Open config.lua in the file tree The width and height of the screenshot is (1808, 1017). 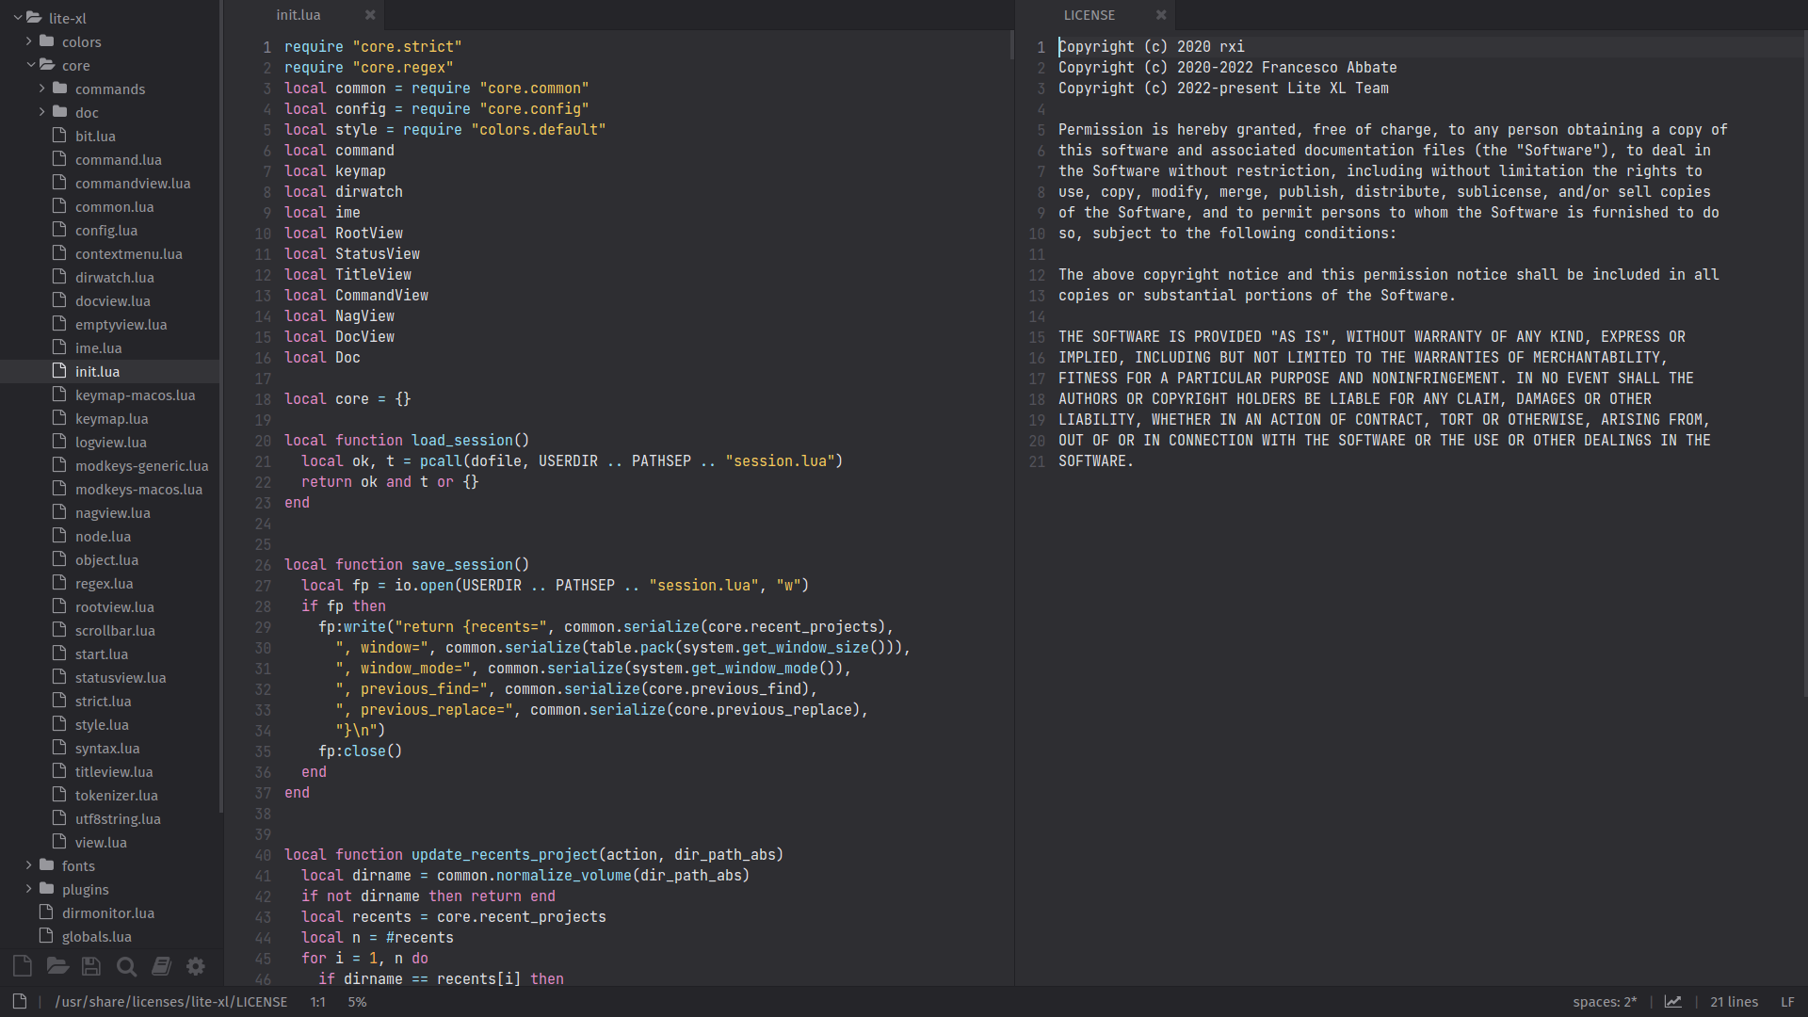pyautogui.click(x=110, y=230)
